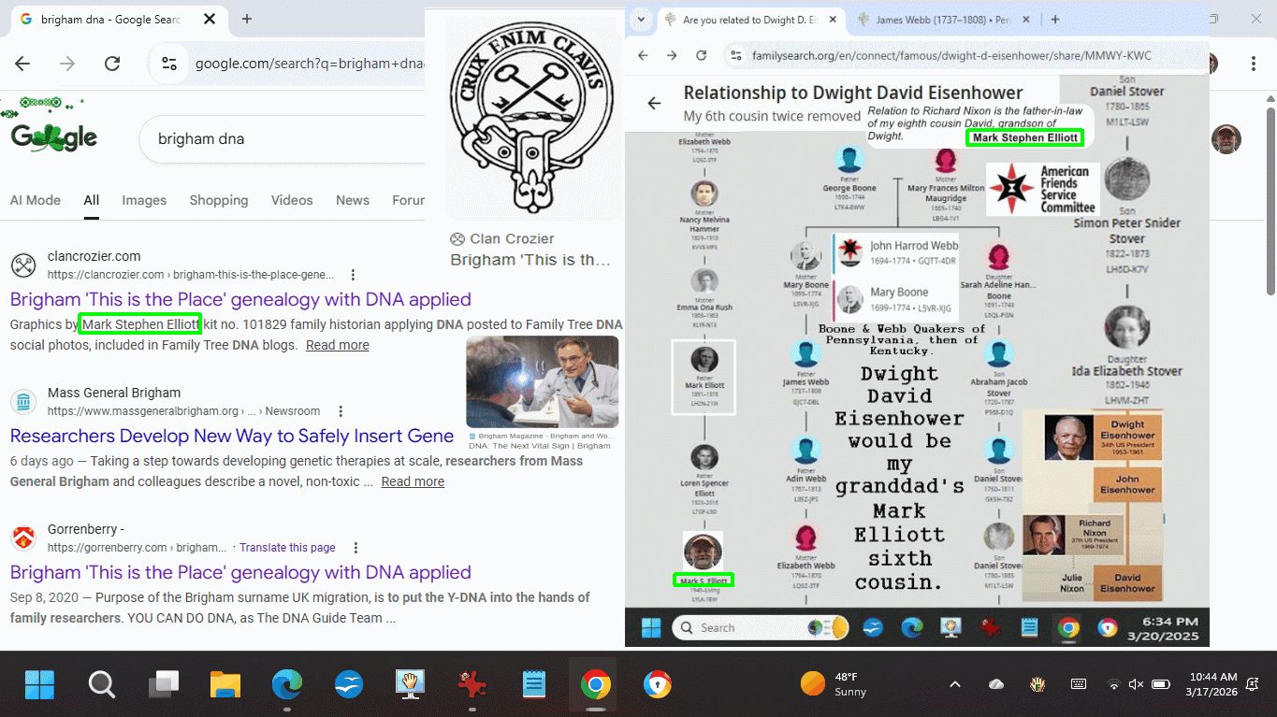Open a new Chrome tab

pyautogui.click(x=247, y=19)
